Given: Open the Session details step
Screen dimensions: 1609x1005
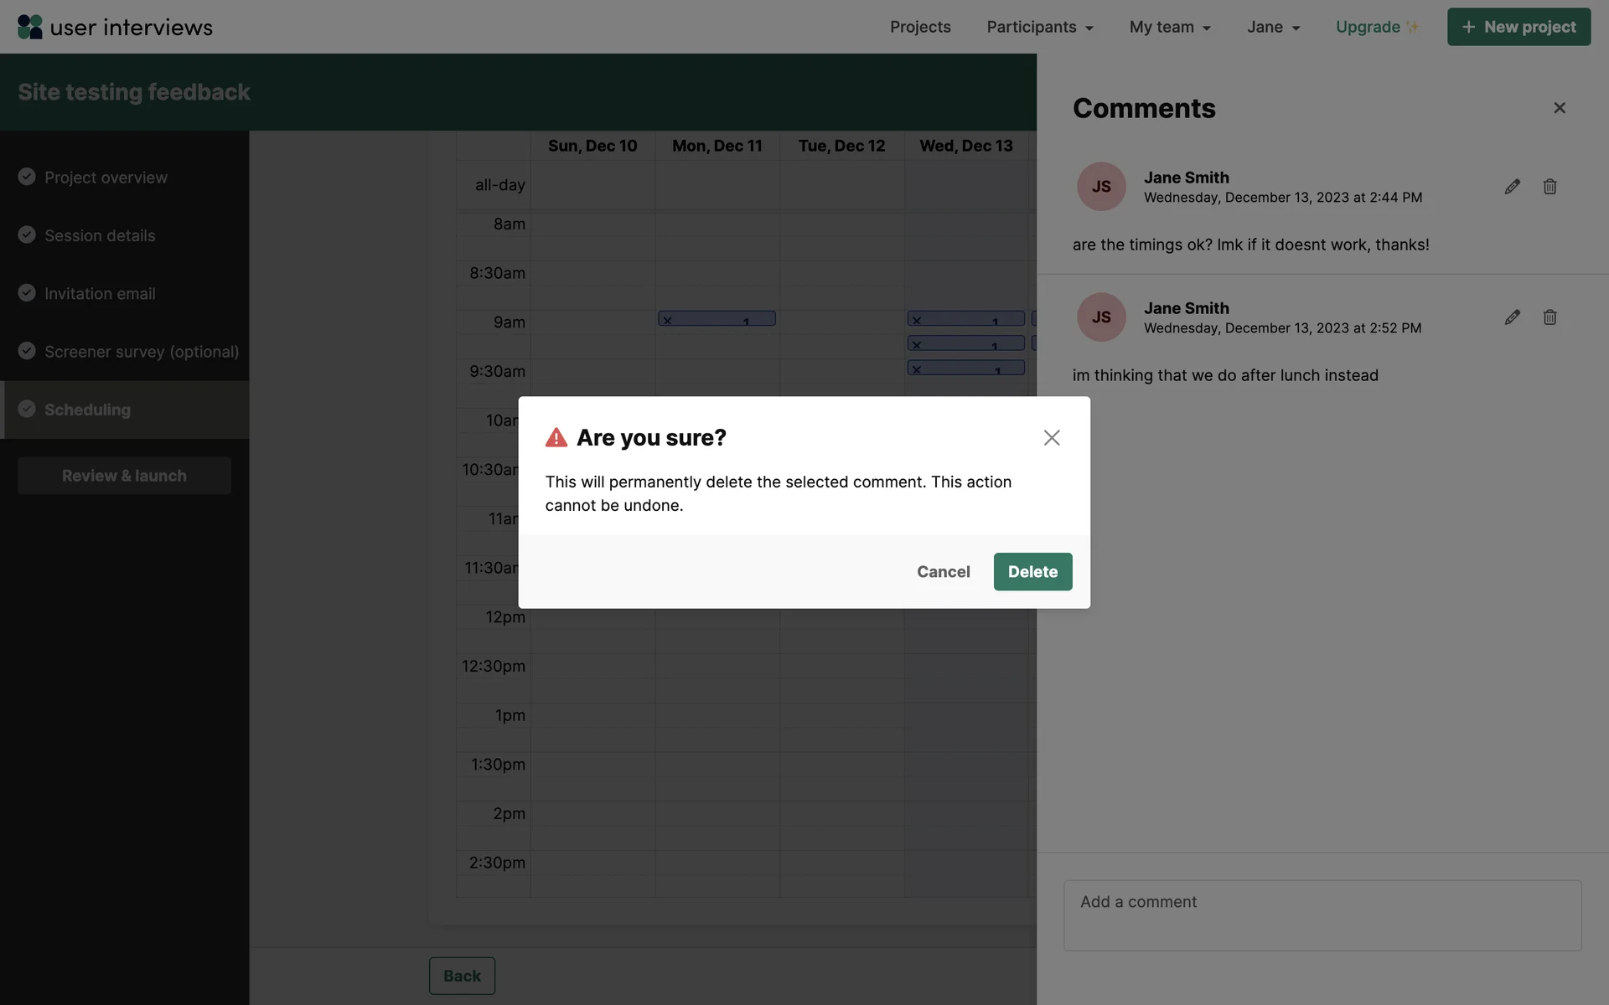Looking at the screenshot, I should coord(100,235).
